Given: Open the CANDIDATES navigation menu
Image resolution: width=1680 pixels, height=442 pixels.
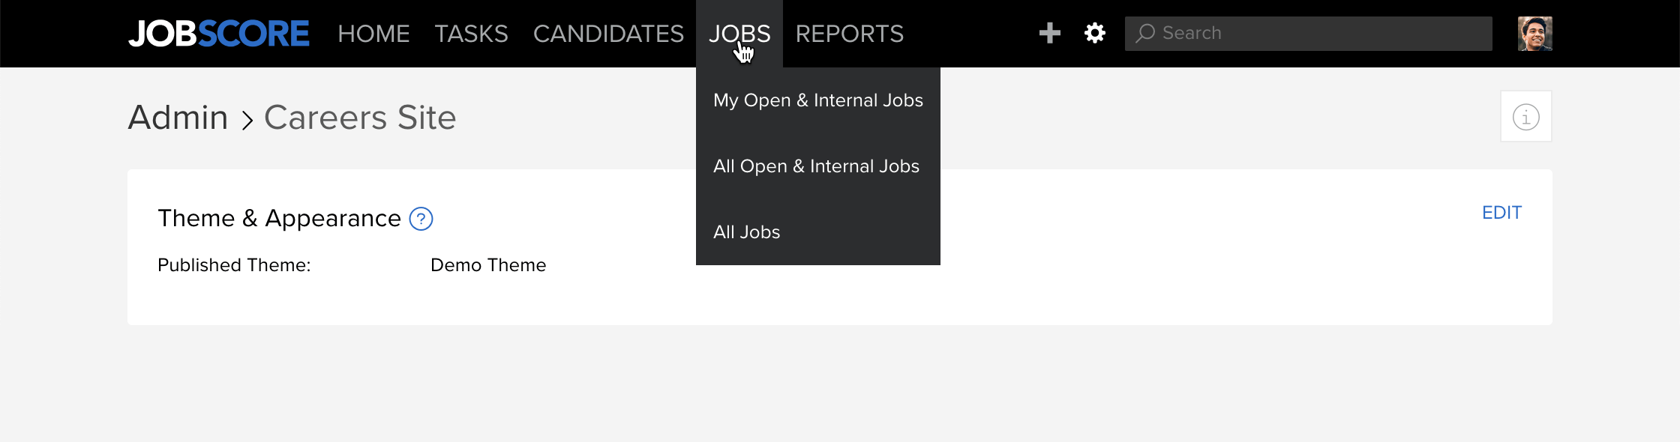Looking at the screenshot, I should (608, 34).
